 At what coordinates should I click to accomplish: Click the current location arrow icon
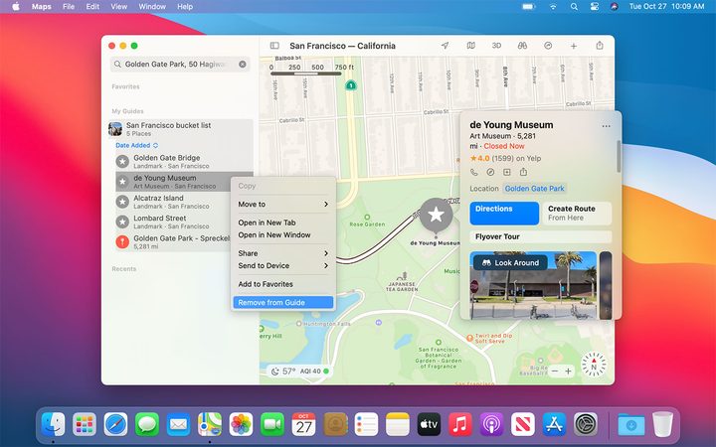click(445, 46)
